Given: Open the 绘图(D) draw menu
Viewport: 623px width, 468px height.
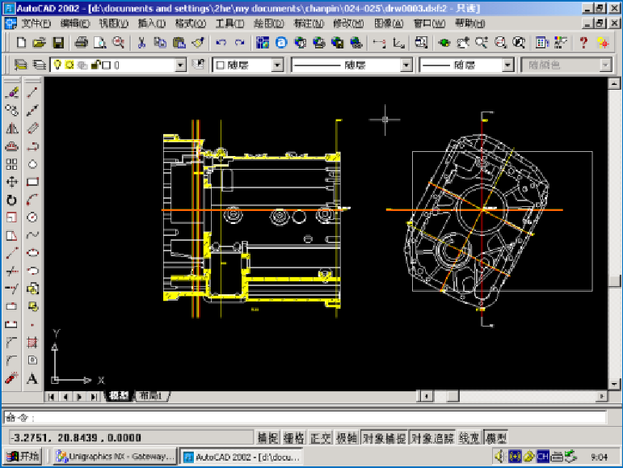Looking at the screenshot, I should [x=269, y=23].
